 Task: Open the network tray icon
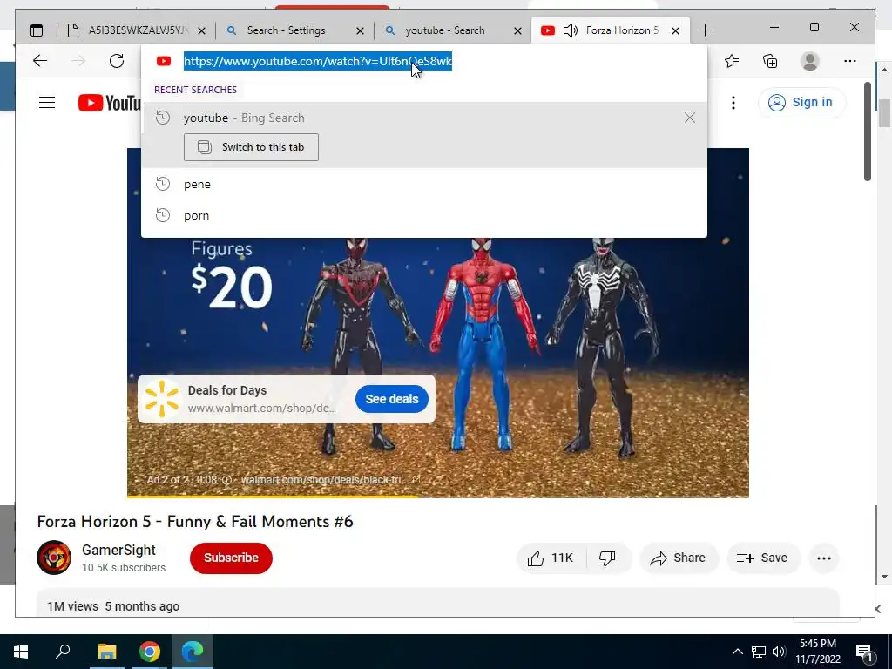click(759, 652)
